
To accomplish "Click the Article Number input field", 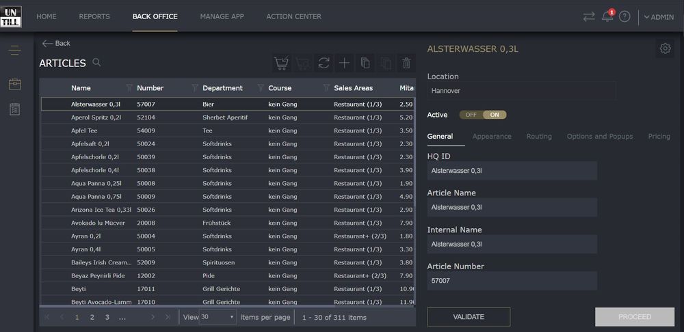I will tap(512, 281).
